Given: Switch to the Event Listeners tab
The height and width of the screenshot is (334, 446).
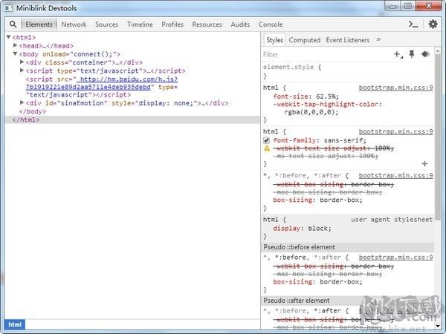Looking at the screenshot, I should point(347,40).
